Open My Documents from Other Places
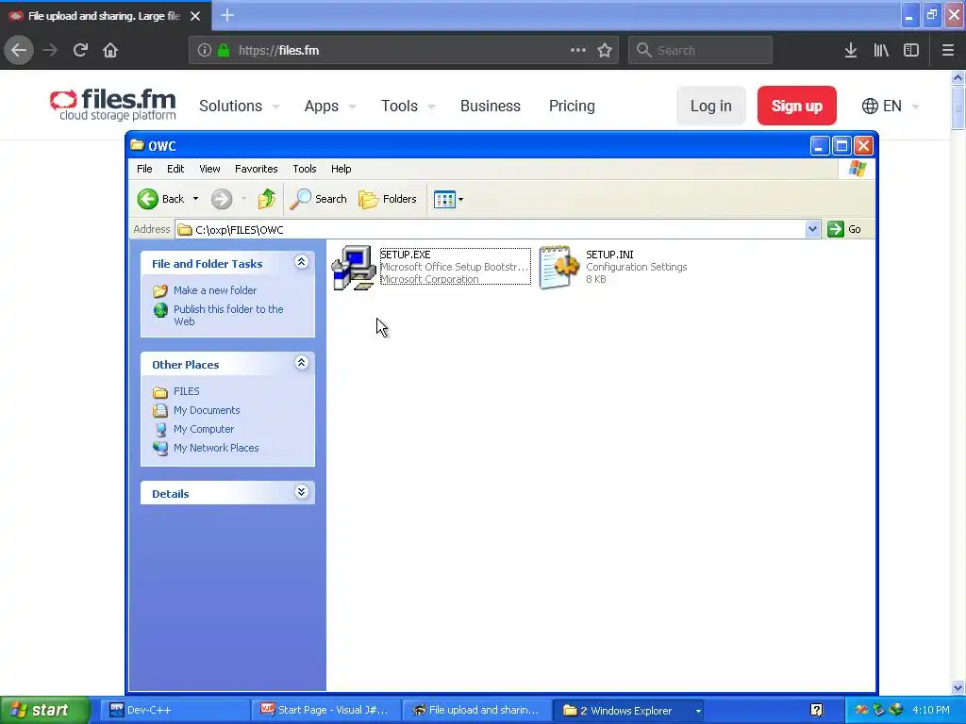This screenshot has width=966, height=724. pos(207,410)
